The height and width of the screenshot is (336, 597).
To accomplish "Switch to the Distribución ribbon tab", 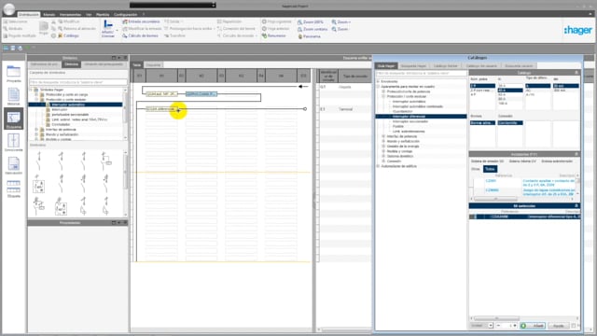I will pyautogui.click(x=29, y=15).
